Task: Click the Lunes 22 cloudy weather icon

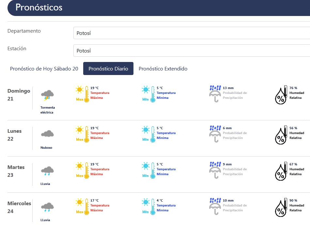Action: [47, 134]
